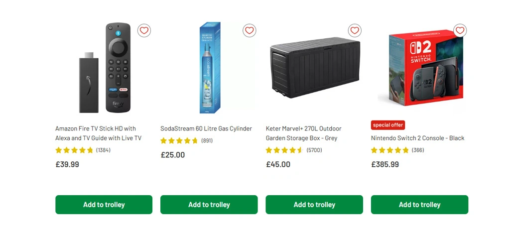Open Amazon Fire TV Stick HD product title
This screenshot has width=511, height=232.
pos(98,133)
